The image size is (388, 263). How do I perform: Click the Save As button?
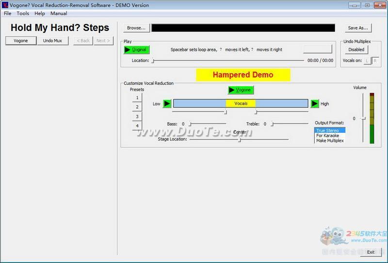click(x=358, y=28)
